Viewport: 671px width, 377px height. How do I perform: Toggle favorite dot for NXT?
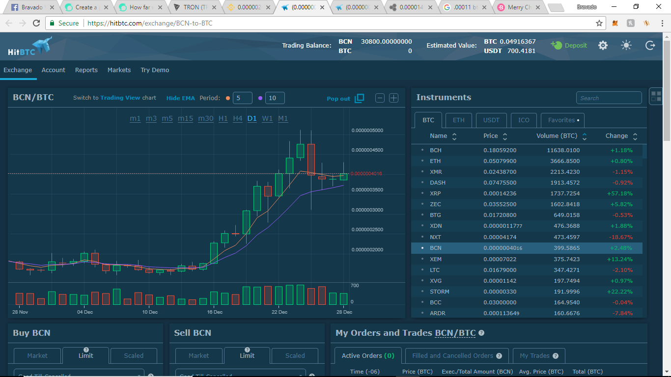[x=422, y=237]
